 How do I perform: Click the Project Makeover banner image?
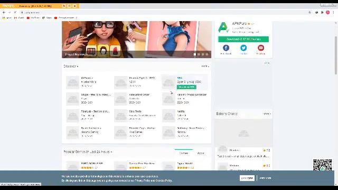click(136, 40)
